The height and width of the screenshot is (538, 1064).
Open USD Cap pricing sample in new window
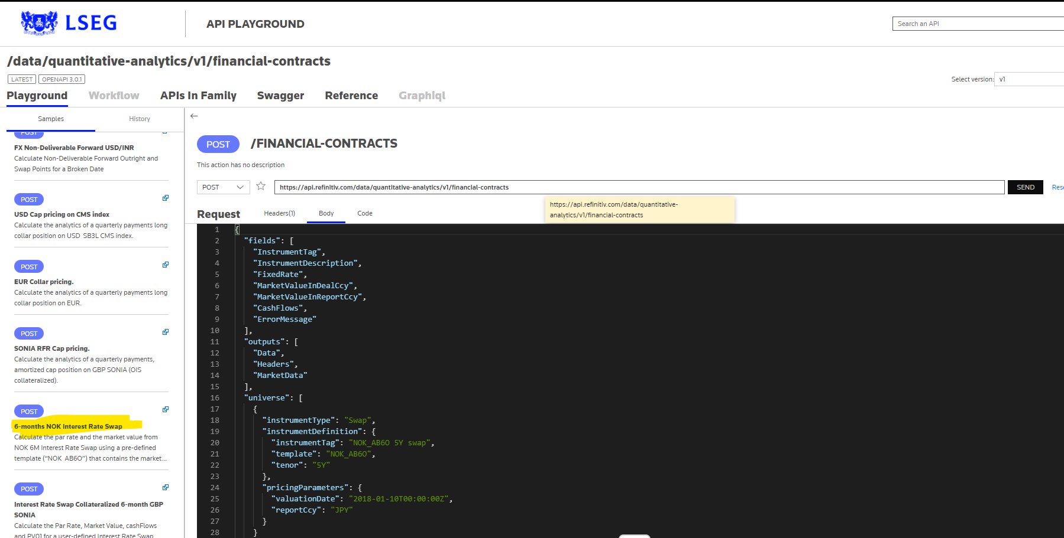tap(166, 198)
